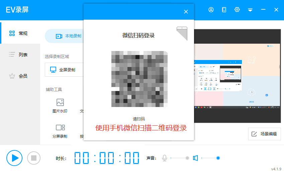
Task: Switch login method via corner device icon
Action: pos(183,33)
